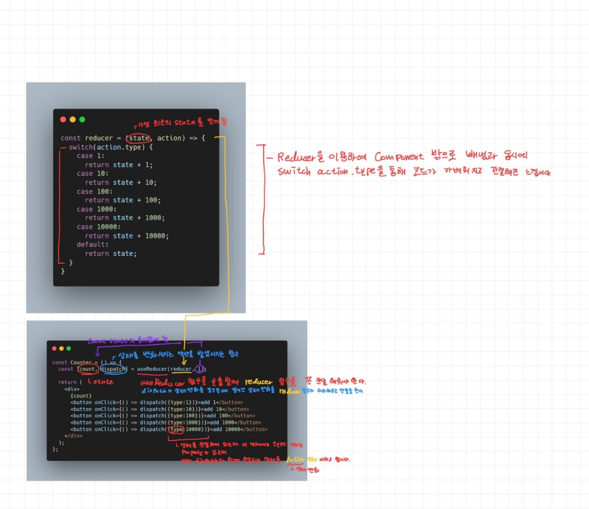
Task: Click the green dot in the reducer code image
Action: coord(82,120)
